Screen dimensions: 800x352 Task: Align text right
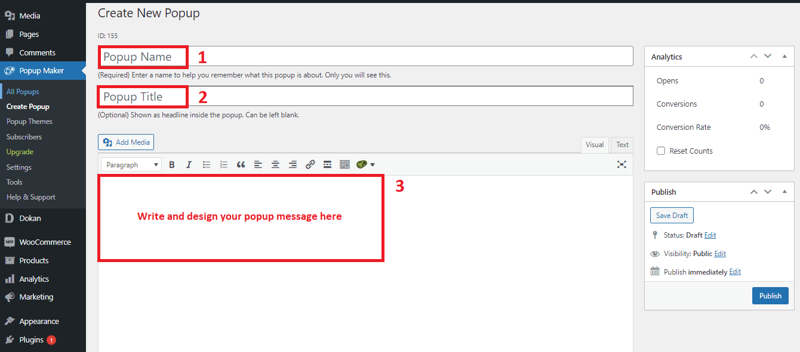(x=293, y=164)
